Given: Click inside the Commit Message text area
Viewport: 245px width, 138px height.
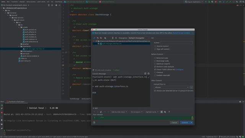Looking at the screenshot, I should (x=121, y=91).
